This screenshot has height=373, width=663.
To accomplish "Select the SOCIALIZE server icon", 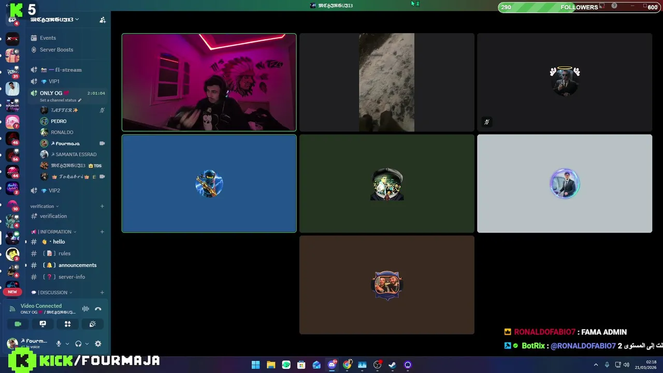I will [x=12, y=105].
